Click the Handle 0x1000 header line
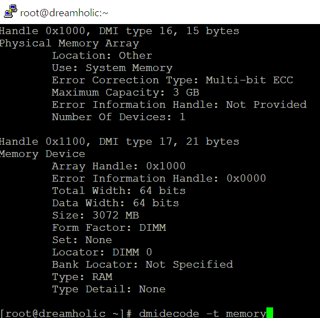Image resolution: width=320 pixels, height=318 pixels. click(x=120, y=31)
